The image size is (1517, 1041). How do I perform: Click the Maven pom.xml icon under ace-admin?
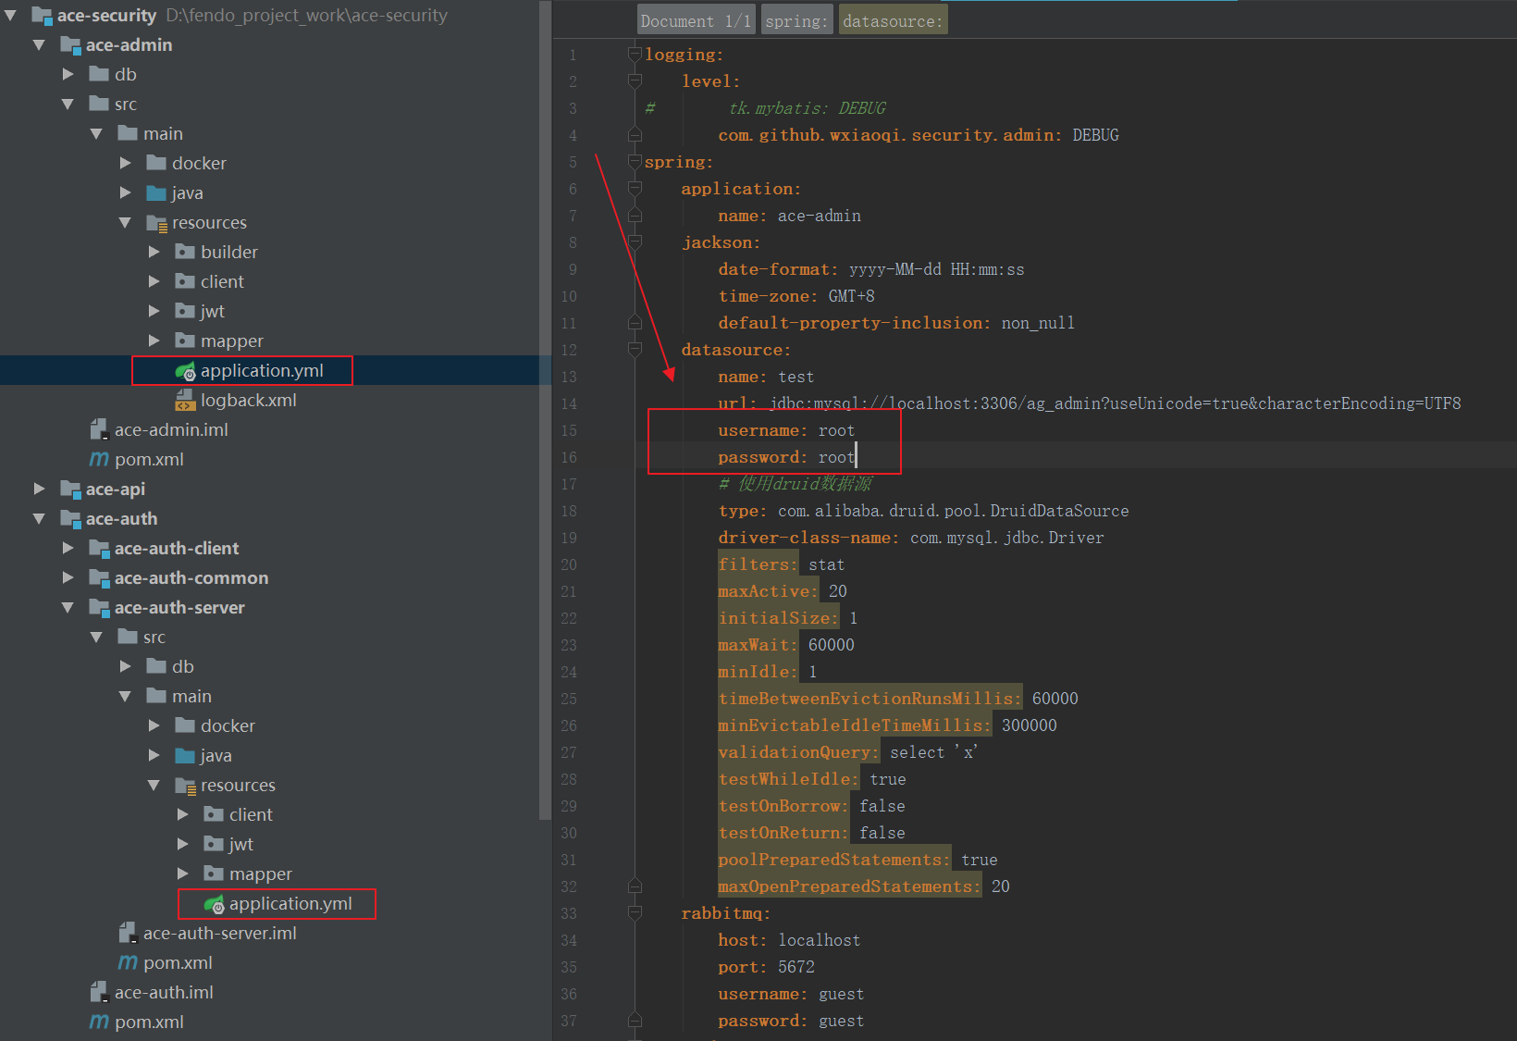(x=99, y=459)
